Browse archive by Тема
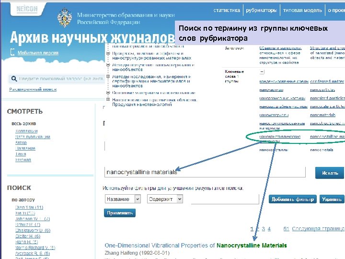This screenshot has width=345, height=259. point(21,154)
